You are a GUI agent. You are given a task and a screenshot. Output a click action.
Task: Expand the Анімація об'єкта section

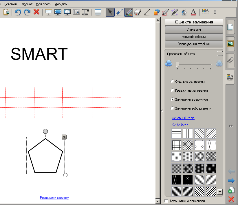tap(194, 37)
